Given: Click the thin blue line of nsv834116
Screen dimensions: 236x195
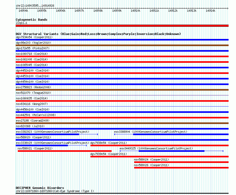Looking at the screenshot, I should [x=122, y=106].
